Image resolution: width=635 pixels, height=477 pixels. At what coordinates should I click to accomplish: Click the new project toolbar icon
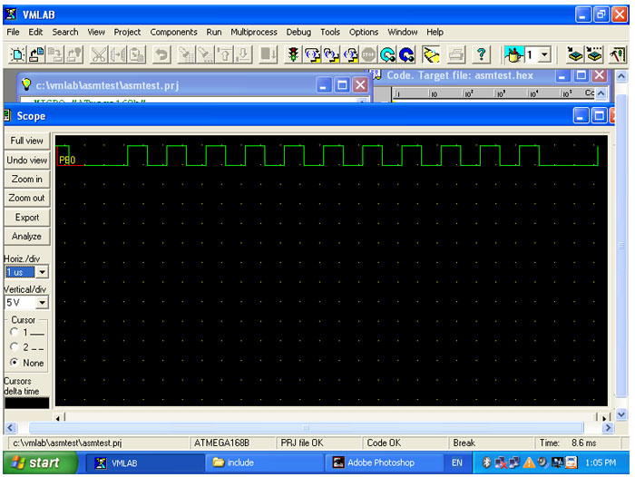coord(17,55)
